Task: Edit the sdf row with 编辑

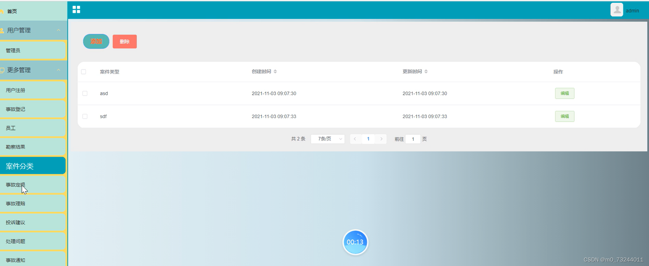Action: click(x=564, y=116)
